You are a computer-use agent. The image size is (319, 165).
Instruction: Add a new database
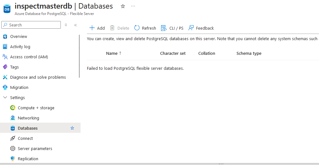97,28
